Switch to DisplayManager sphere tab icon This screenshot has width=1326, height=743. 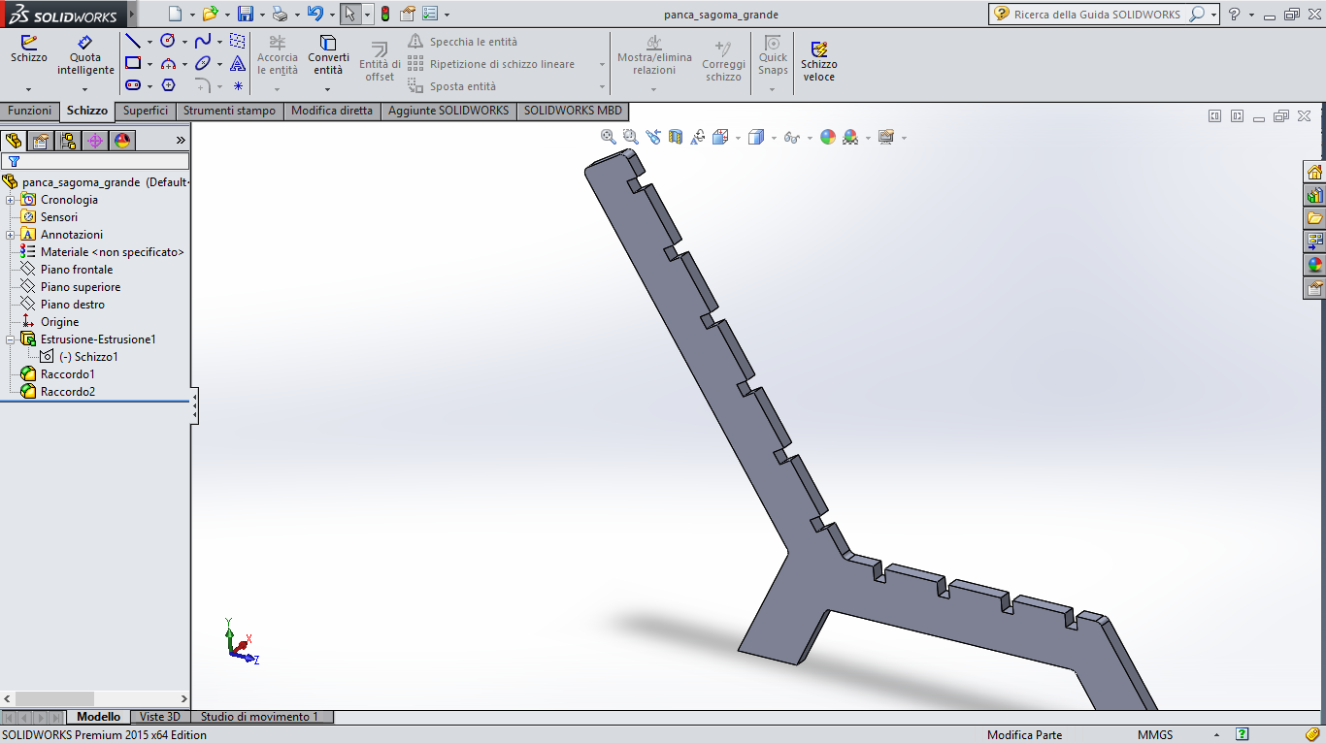[x=122, y=141]
